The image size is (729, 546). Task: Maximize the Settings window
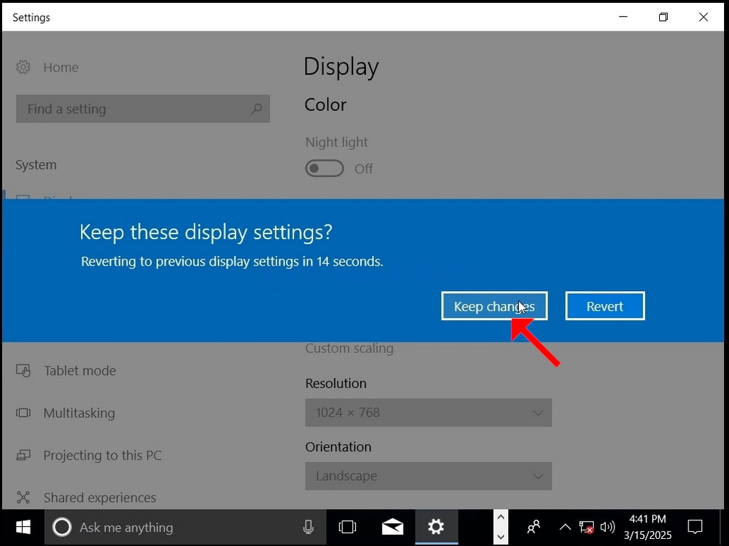pyautogui.click(x=664, y=17)
